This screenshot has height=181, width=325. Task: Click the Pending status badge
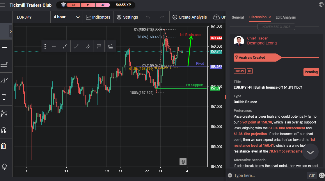311,72
